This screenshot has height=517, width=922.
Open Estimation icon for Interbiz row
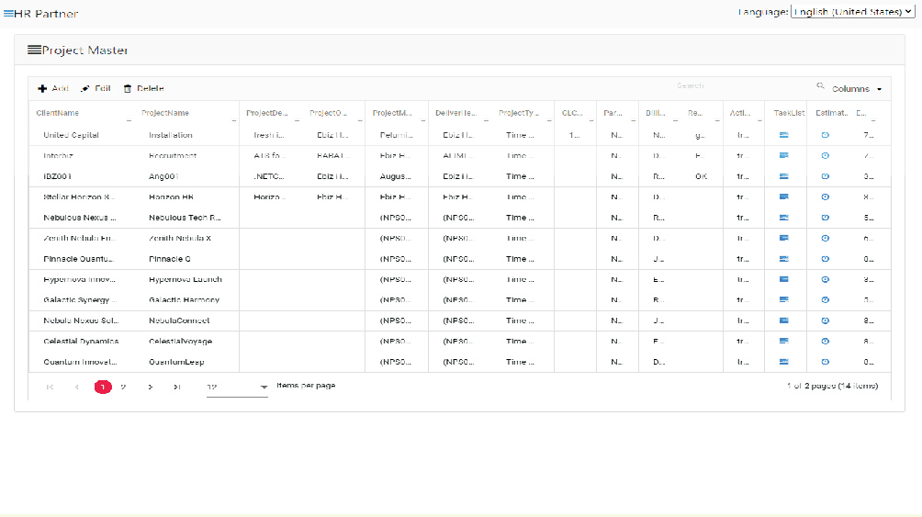(x=825, y=156)
